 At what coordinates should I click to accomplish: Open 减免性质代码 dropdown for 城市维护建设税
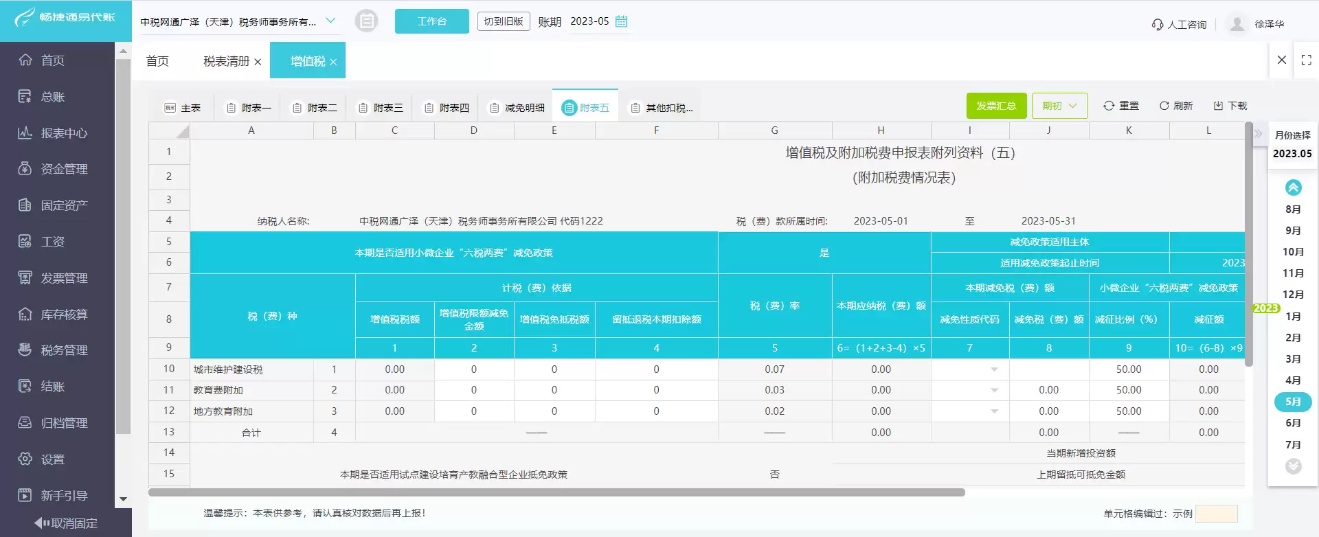point(994,369)
